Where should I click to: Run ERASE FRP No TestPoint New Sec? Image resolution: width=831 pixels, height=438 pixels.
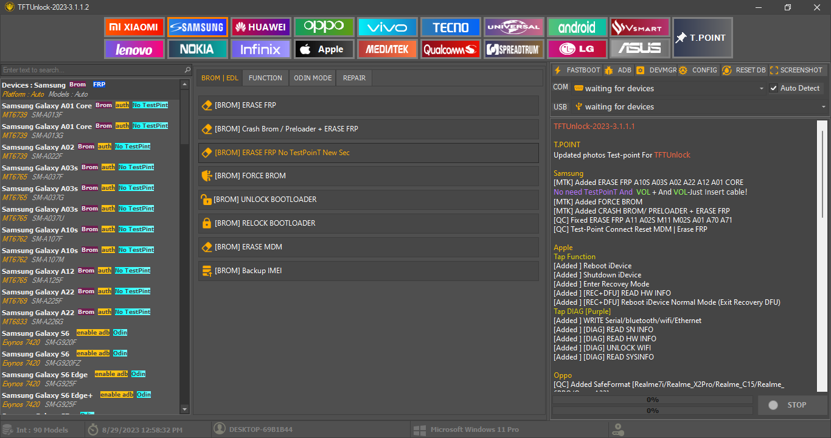click(369, 153)
